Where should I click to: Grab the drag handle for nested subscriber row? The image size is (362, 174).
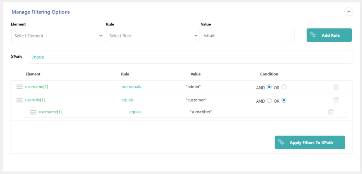click(33, 112)
